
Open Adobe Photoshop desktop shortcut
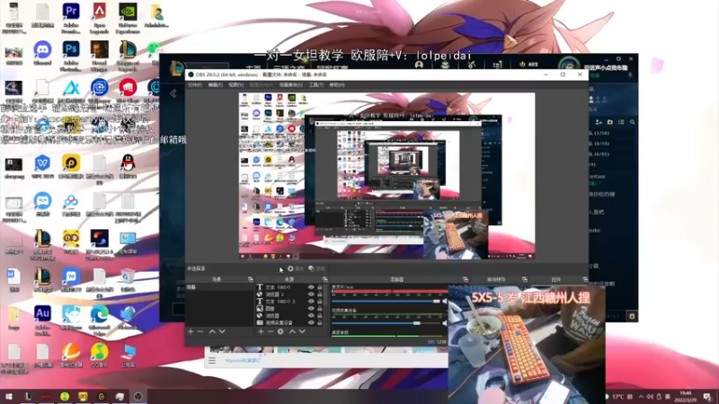click(x=71, y=55)
